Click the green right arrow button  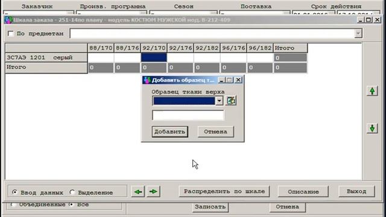(x=153, y=192)
